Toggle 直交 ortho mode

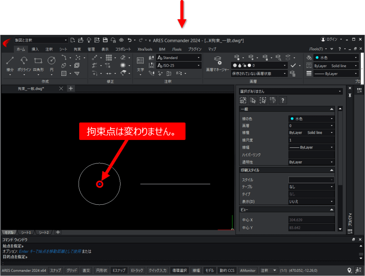click(x=86, y=270)
